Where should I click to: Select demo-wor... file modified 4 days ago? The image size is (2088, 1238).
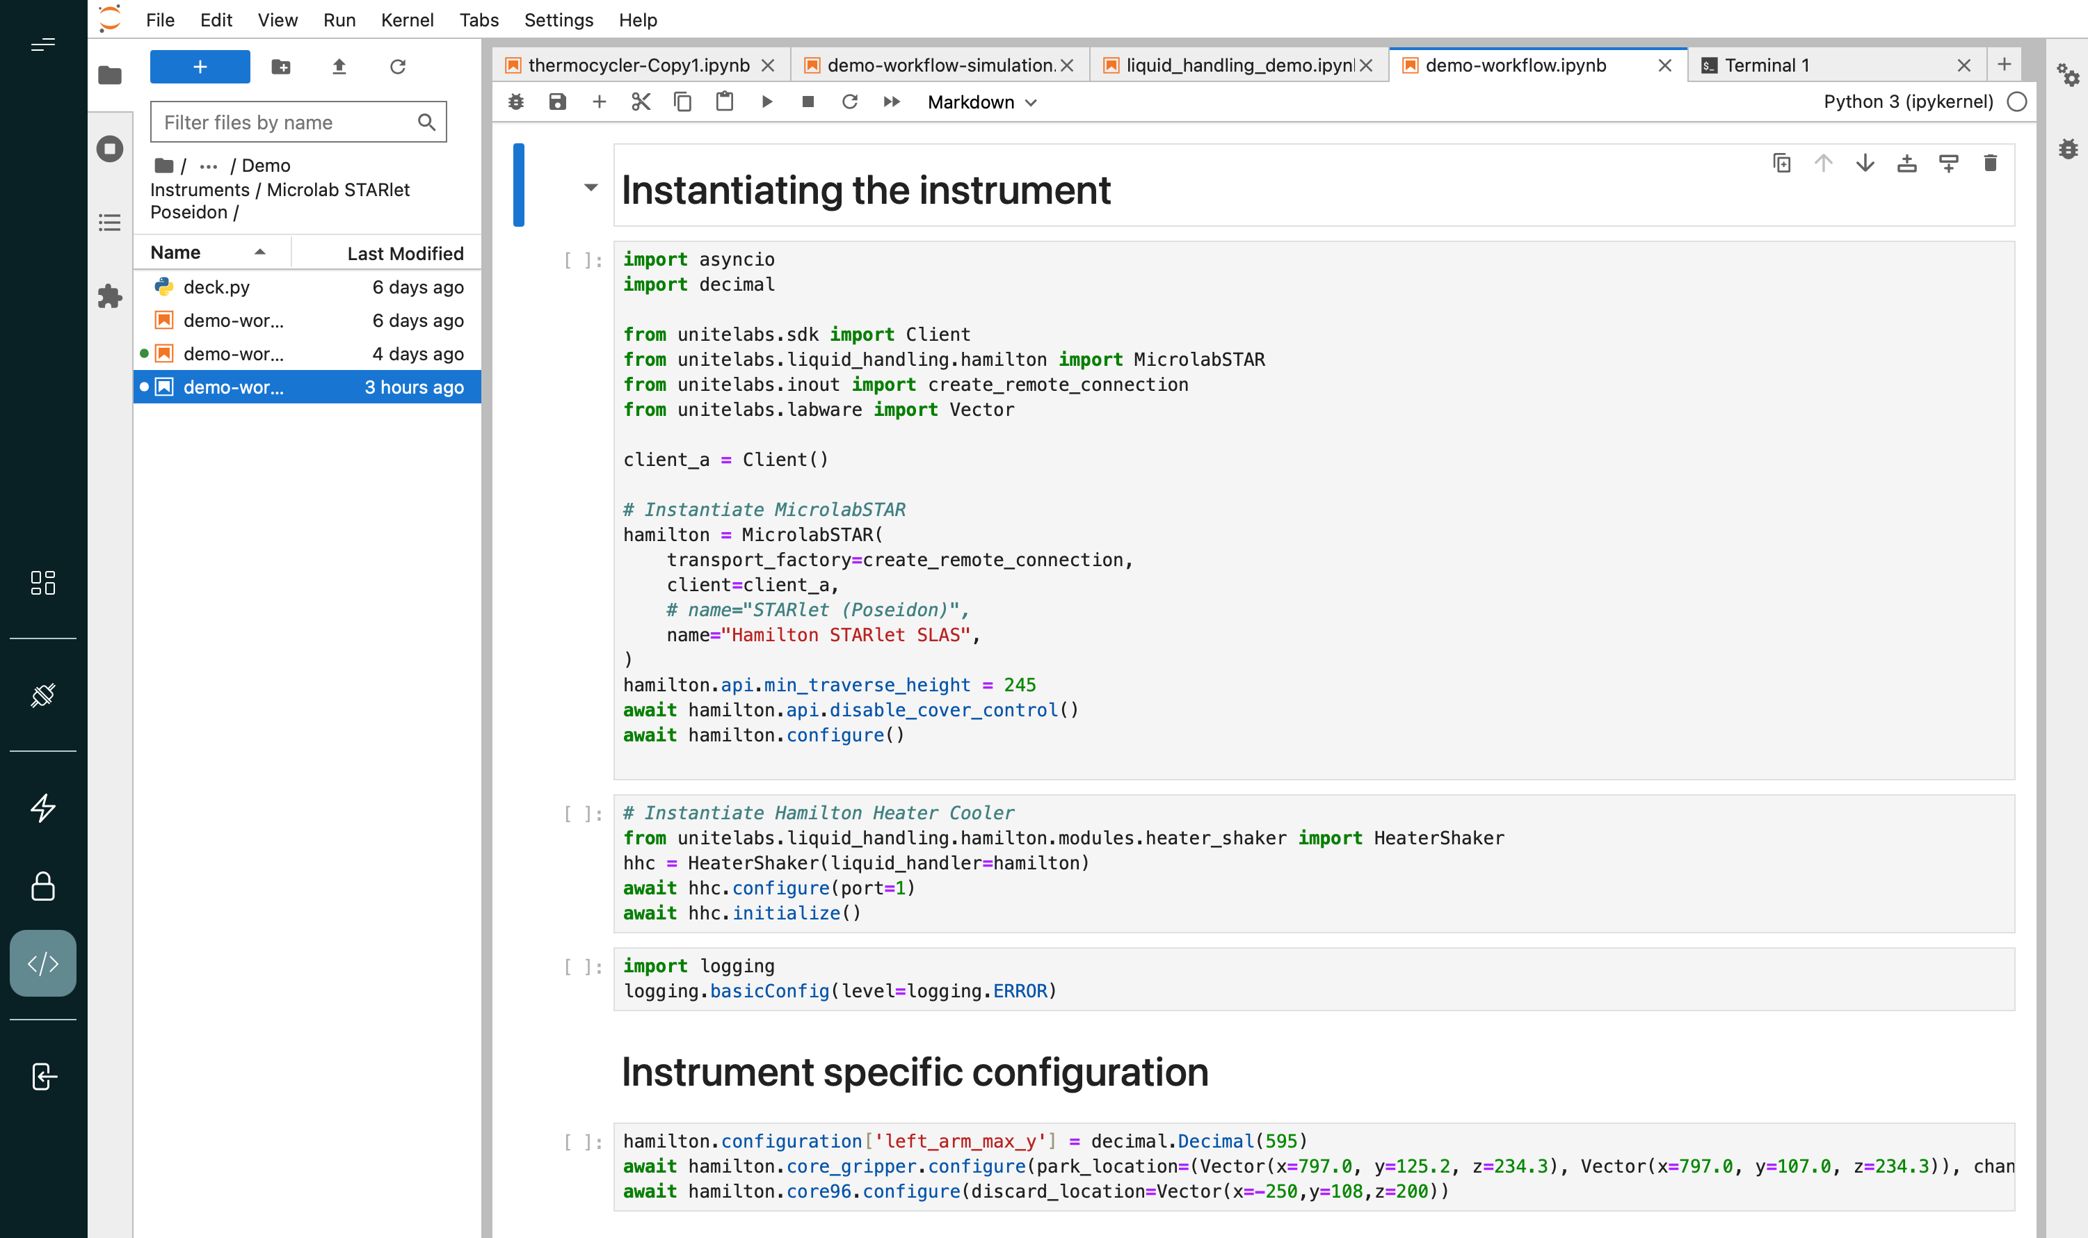pos(307,354)
